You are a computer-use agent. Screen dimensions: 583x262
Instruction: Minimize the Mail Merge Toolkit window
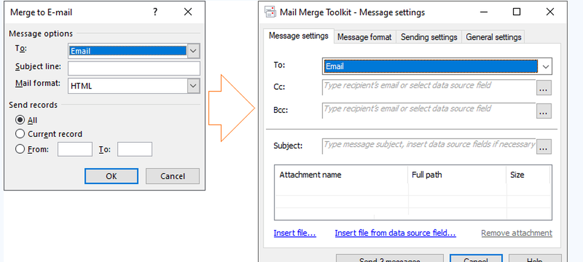click(484, 12)
